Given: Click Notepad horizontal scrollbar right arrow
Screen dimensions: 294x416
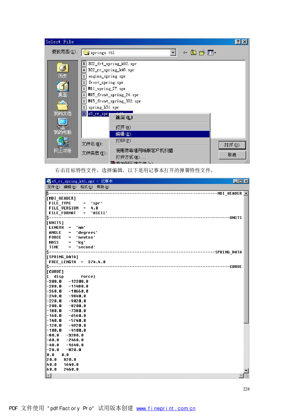Looking at the screenshot, I should (241, 376).
